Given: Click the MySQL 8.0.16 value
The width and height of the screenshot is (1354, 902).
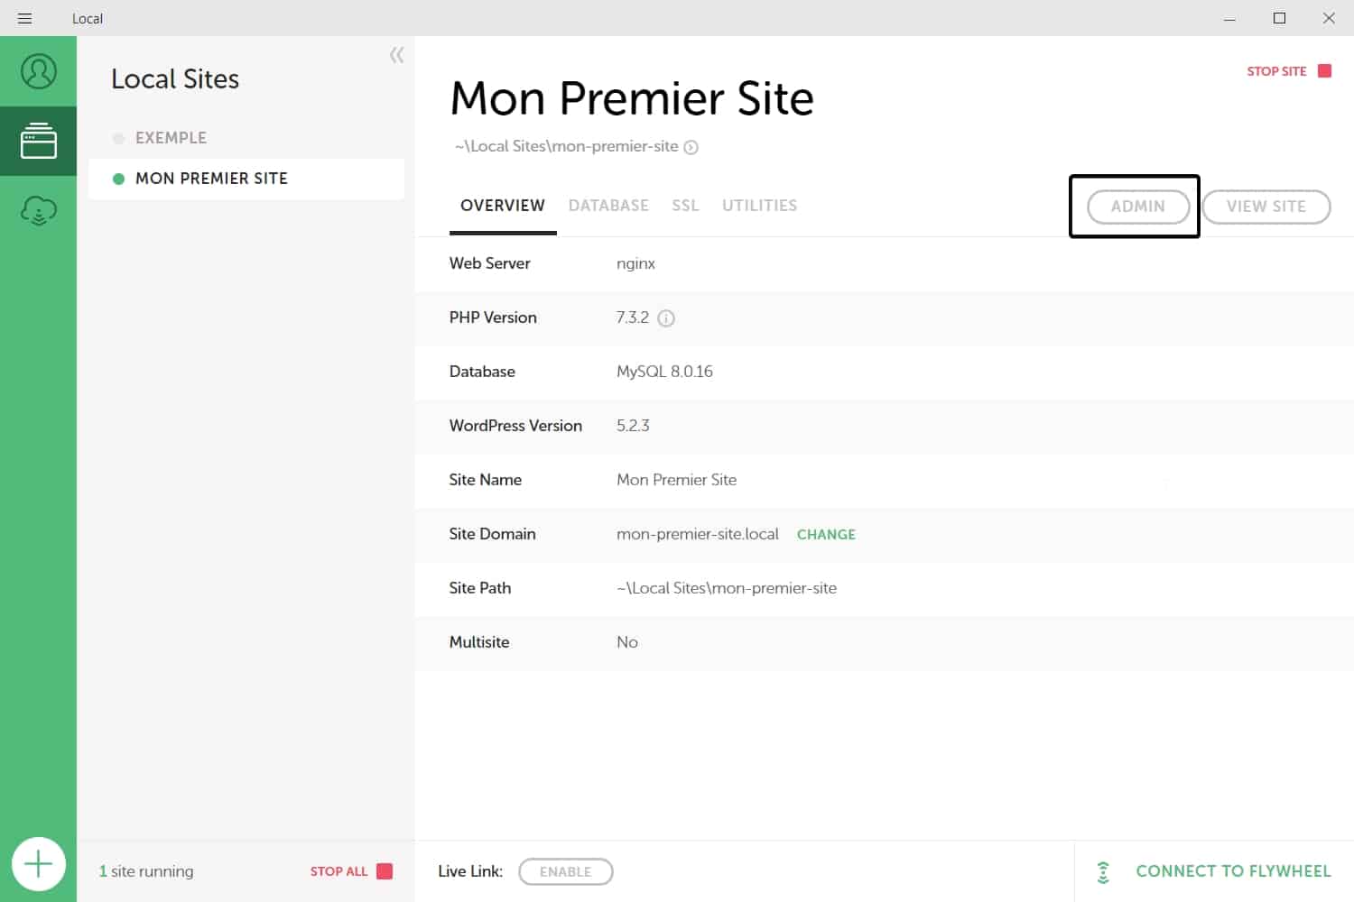Looking at the screenshot, I should [x=664, y=372].
